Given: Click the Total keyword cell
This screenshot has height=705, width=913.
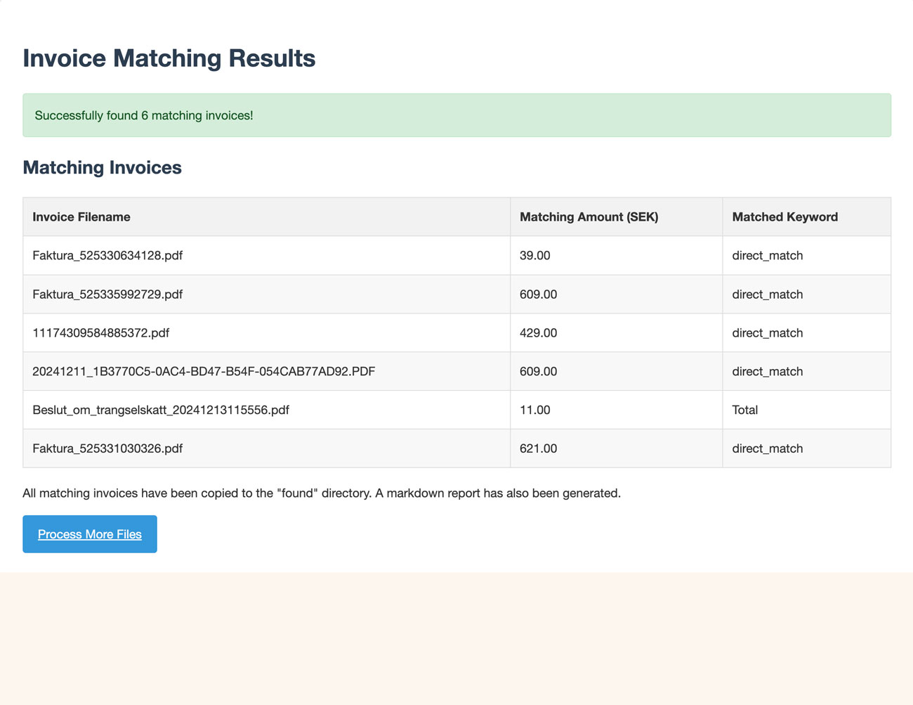Looking at the screenshot, I should point(745,410).
